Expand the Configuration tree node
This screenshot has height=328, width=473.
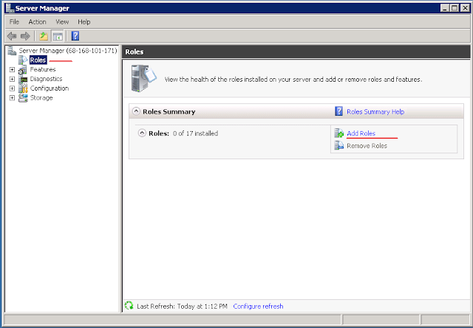tap(12, 88)
